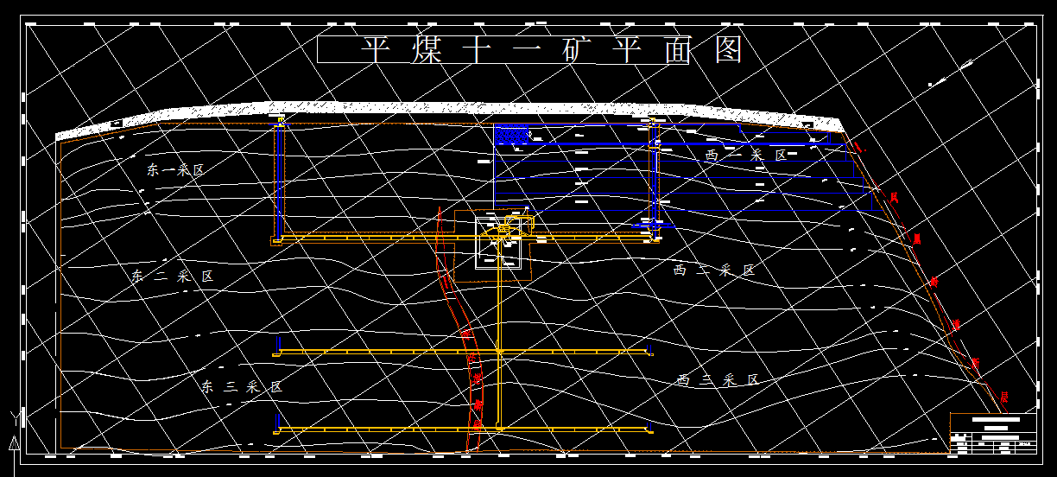This screenshot has height=477, width=1057.
Task: Select the 西一采区 label
Action: coord(746,156)
